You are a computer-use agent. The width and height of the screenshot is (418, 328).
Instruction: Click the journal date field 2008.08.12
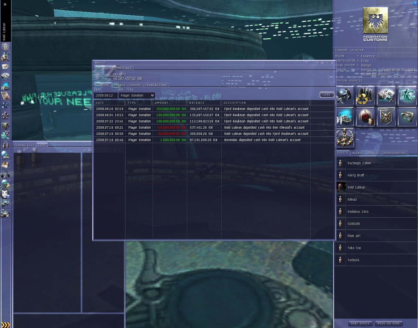click(105, 96)
